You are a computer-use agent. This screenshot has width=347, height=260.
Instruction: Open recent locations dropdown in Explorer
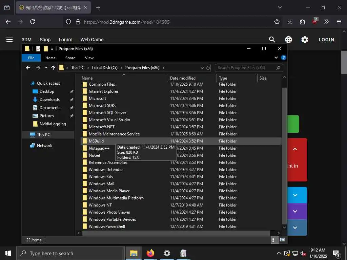(46, 68)
